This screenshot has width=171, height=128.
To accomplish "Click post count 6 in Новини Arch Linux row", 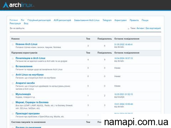I will (x=105, y=46).
